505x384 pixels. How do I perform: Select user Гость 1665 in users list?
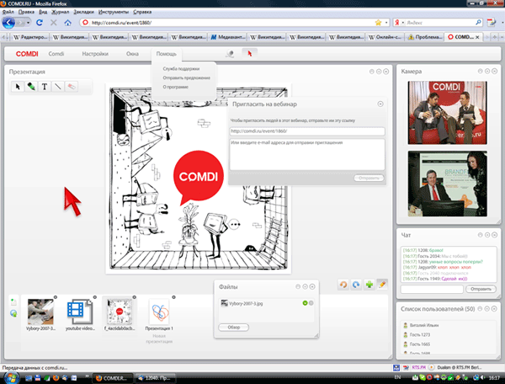[420, 344]
